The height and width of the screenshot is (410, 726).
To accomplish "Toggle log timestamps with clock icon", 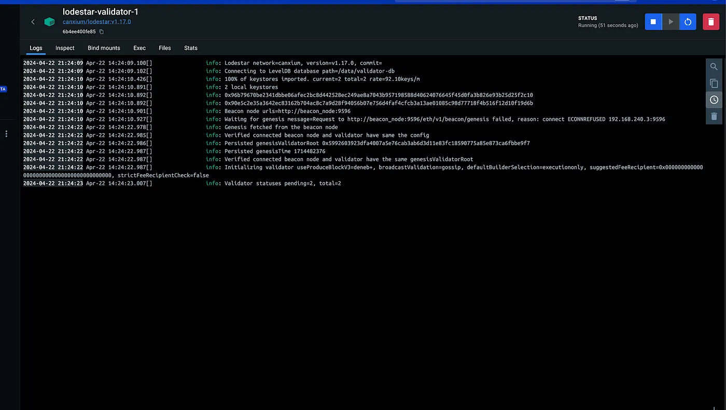I will (714, 100).
